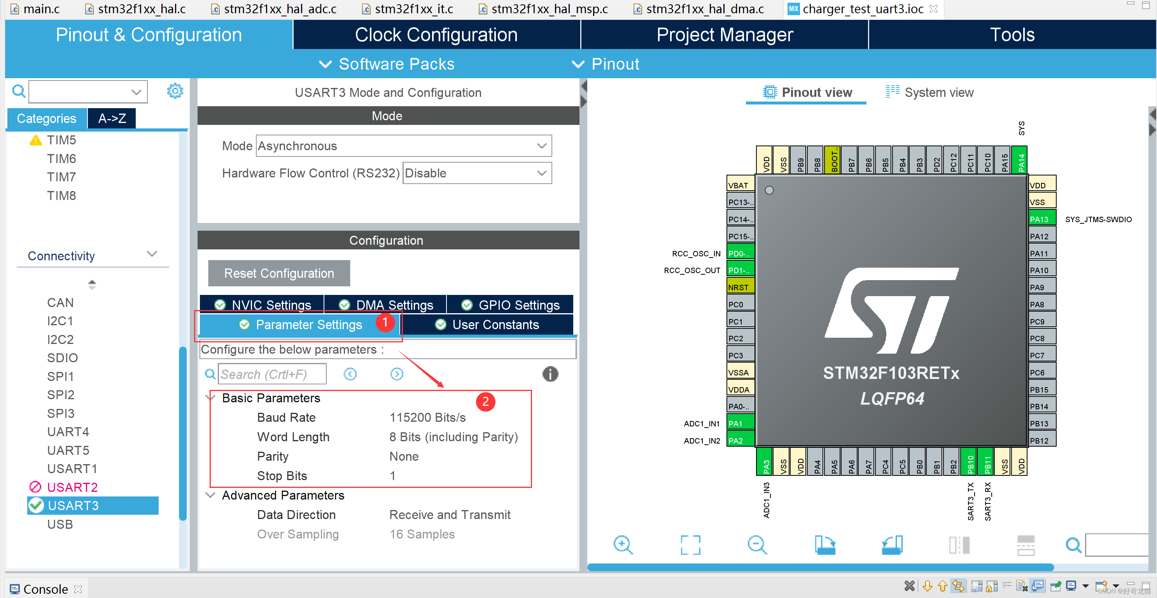Collapse the Basic Parameters group
The image size is (1157, 598).
coord(210,398)
